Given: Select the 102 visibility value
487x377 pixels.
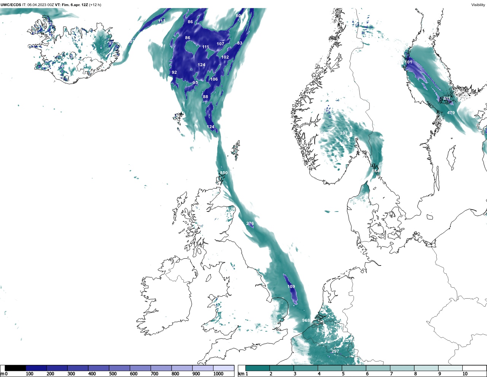Looking at the screenshot, I should 225,57.
